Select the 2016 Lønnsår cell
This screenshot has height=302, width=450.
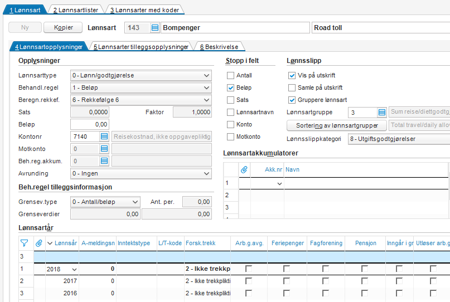coord(62,294)
